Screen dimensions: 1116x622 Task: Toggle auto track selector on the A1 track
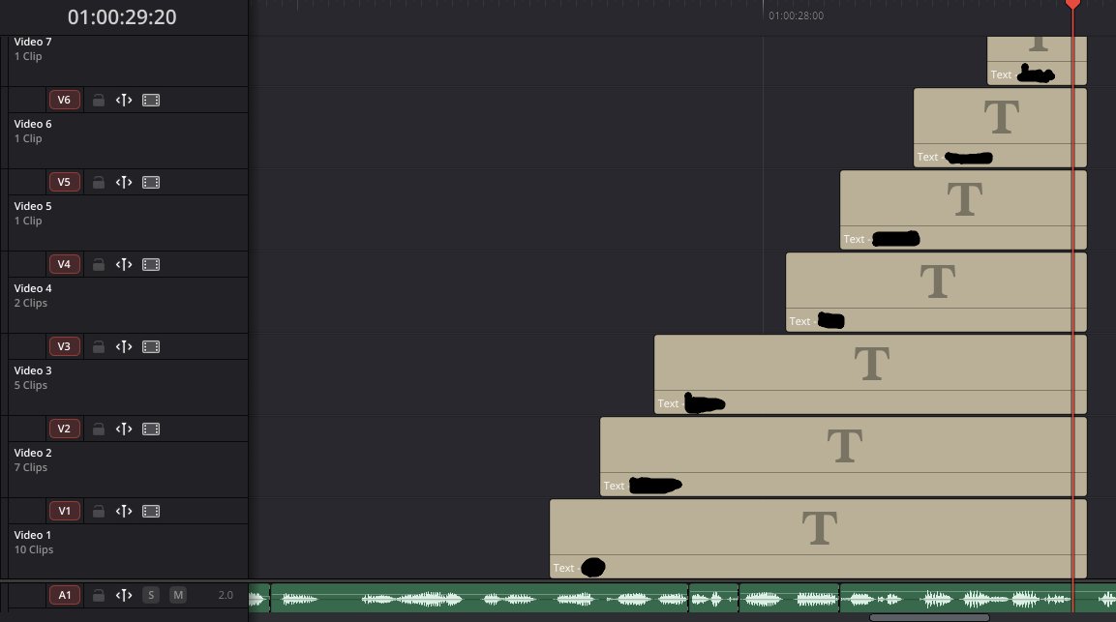tap(123, 595)
